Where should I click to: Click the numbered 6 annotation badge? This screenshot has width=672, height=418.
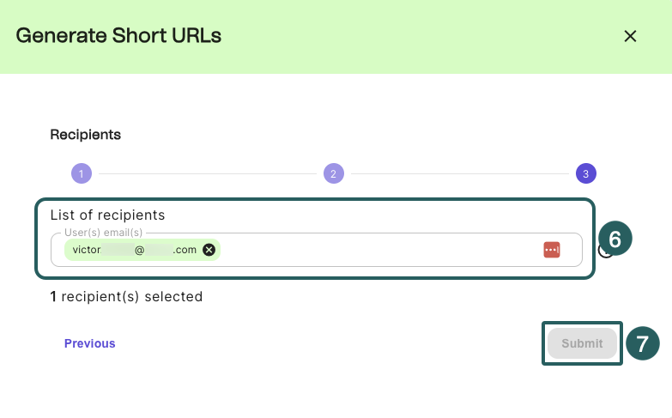[x=615, y=238]
